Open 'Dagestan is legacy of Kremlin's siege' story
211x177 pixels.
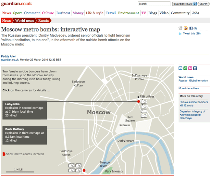coord(192,115)
